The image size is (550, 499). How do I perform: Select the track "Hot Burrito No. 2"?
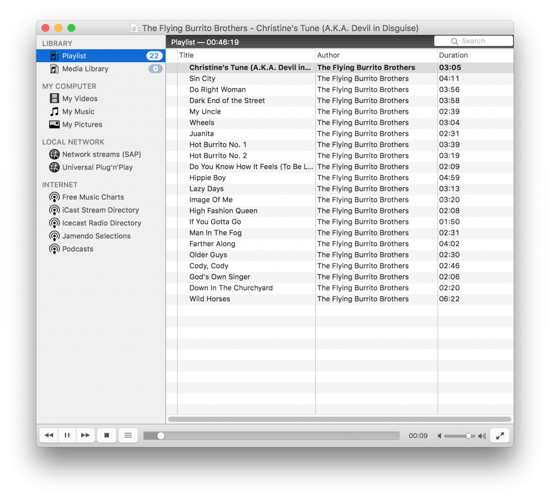(339, 156)
